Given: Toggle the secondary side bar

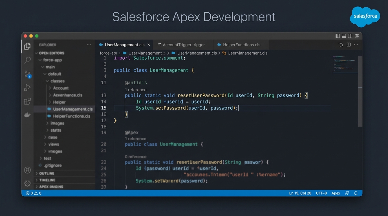Looking at the screenshot, I should point(350,36).
